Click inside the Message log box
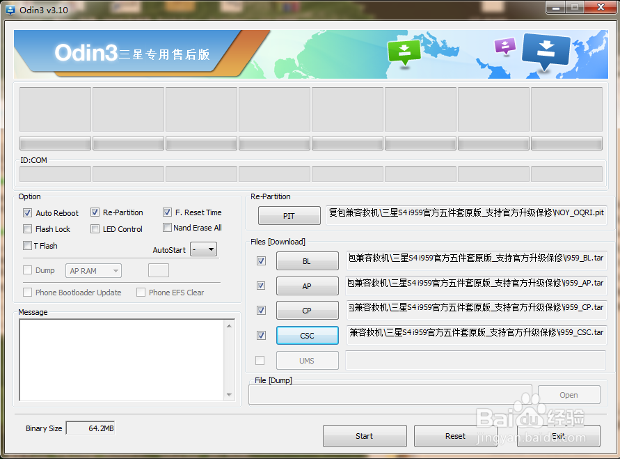The height and width of the screenshot is (459, 620). 122,360
